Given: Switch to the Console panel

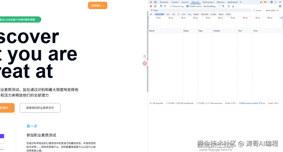Looking at the screenshot, I should tap(175, 2).
